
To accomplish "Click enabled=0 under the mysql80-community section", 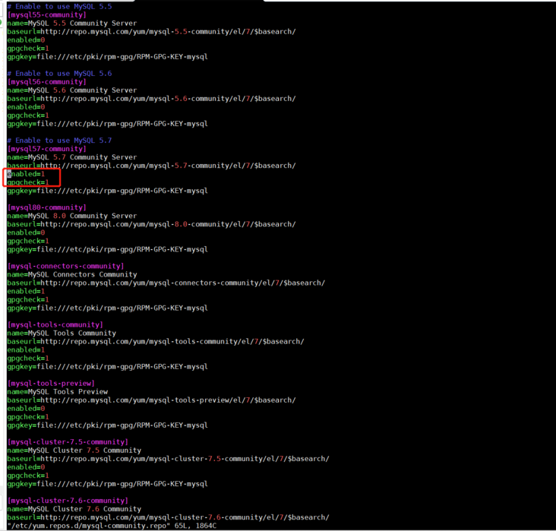I will [x=26, y=232].
